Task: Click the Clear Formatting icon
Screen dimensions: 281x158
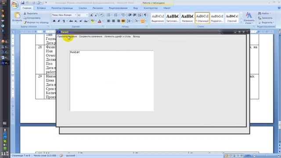Action: pos(101,15)
